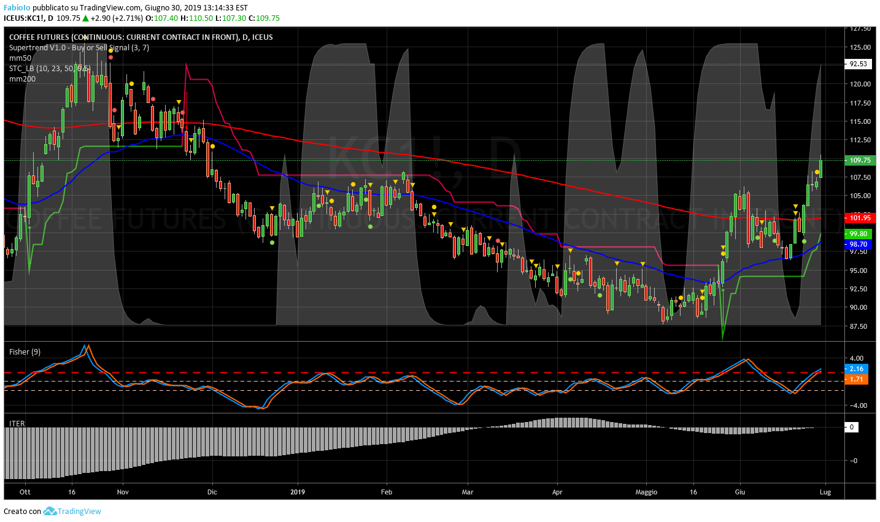The image size is (880, 522).
Task: Click the 0 value tag in ITER pane
Action: coord(852,427)
